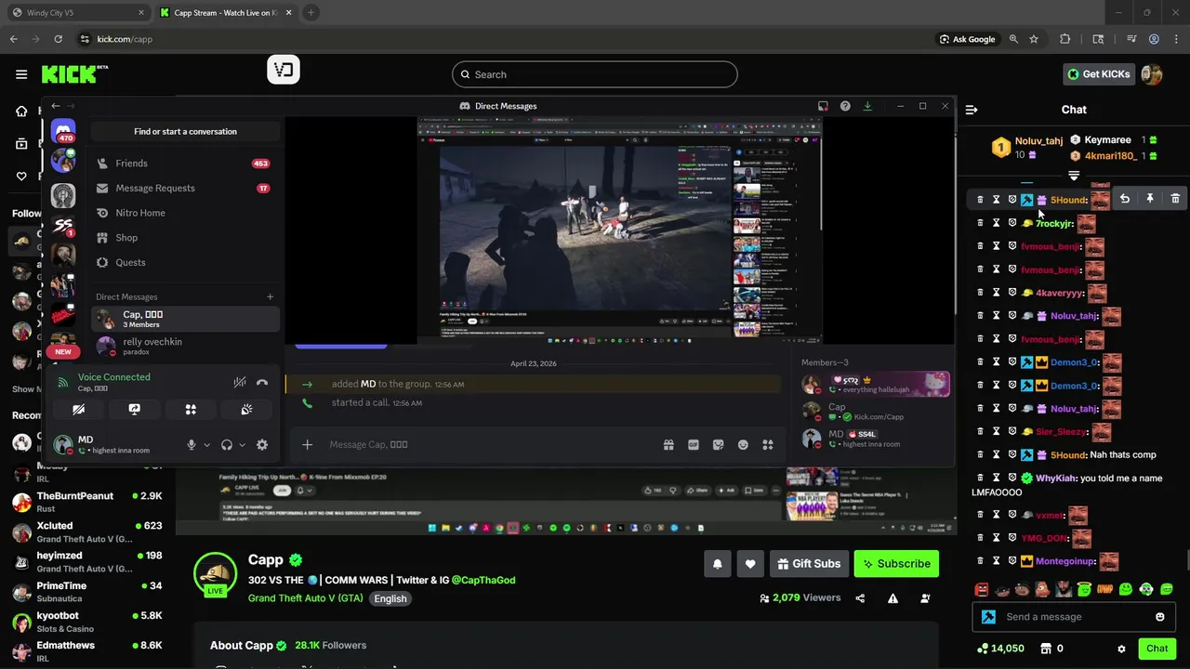Share Capp's stream via share icon

coord(860,598)
